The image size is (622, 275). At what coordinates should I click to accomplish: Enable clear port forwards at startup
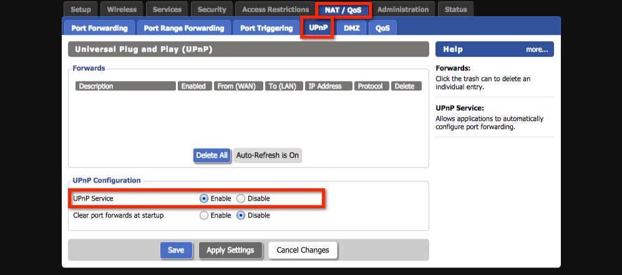click(204, 216)
